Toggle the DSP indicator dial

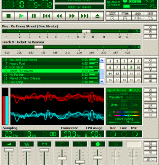pyautogui.click(x=135, y=134)
